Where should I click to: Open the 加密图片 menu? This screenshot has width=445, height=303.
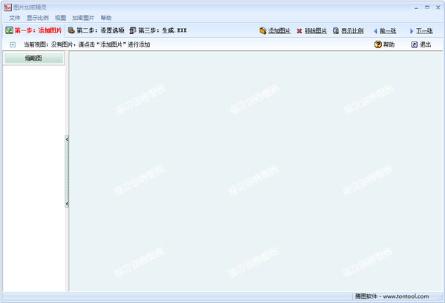click(x=83, y=18)
